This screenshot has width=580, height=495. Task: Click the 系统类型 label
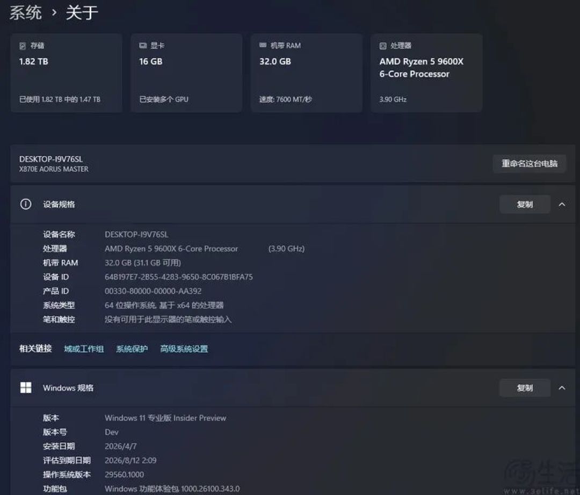[59, 305]
